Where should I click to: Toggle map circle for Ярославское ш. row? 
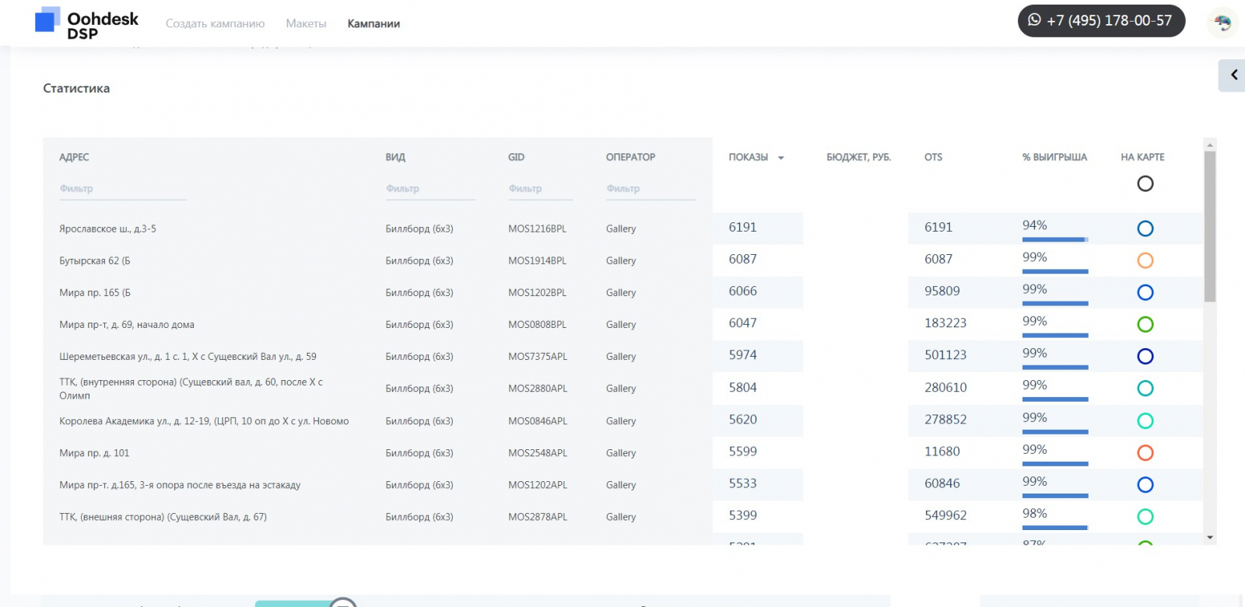coord(1145,228)
